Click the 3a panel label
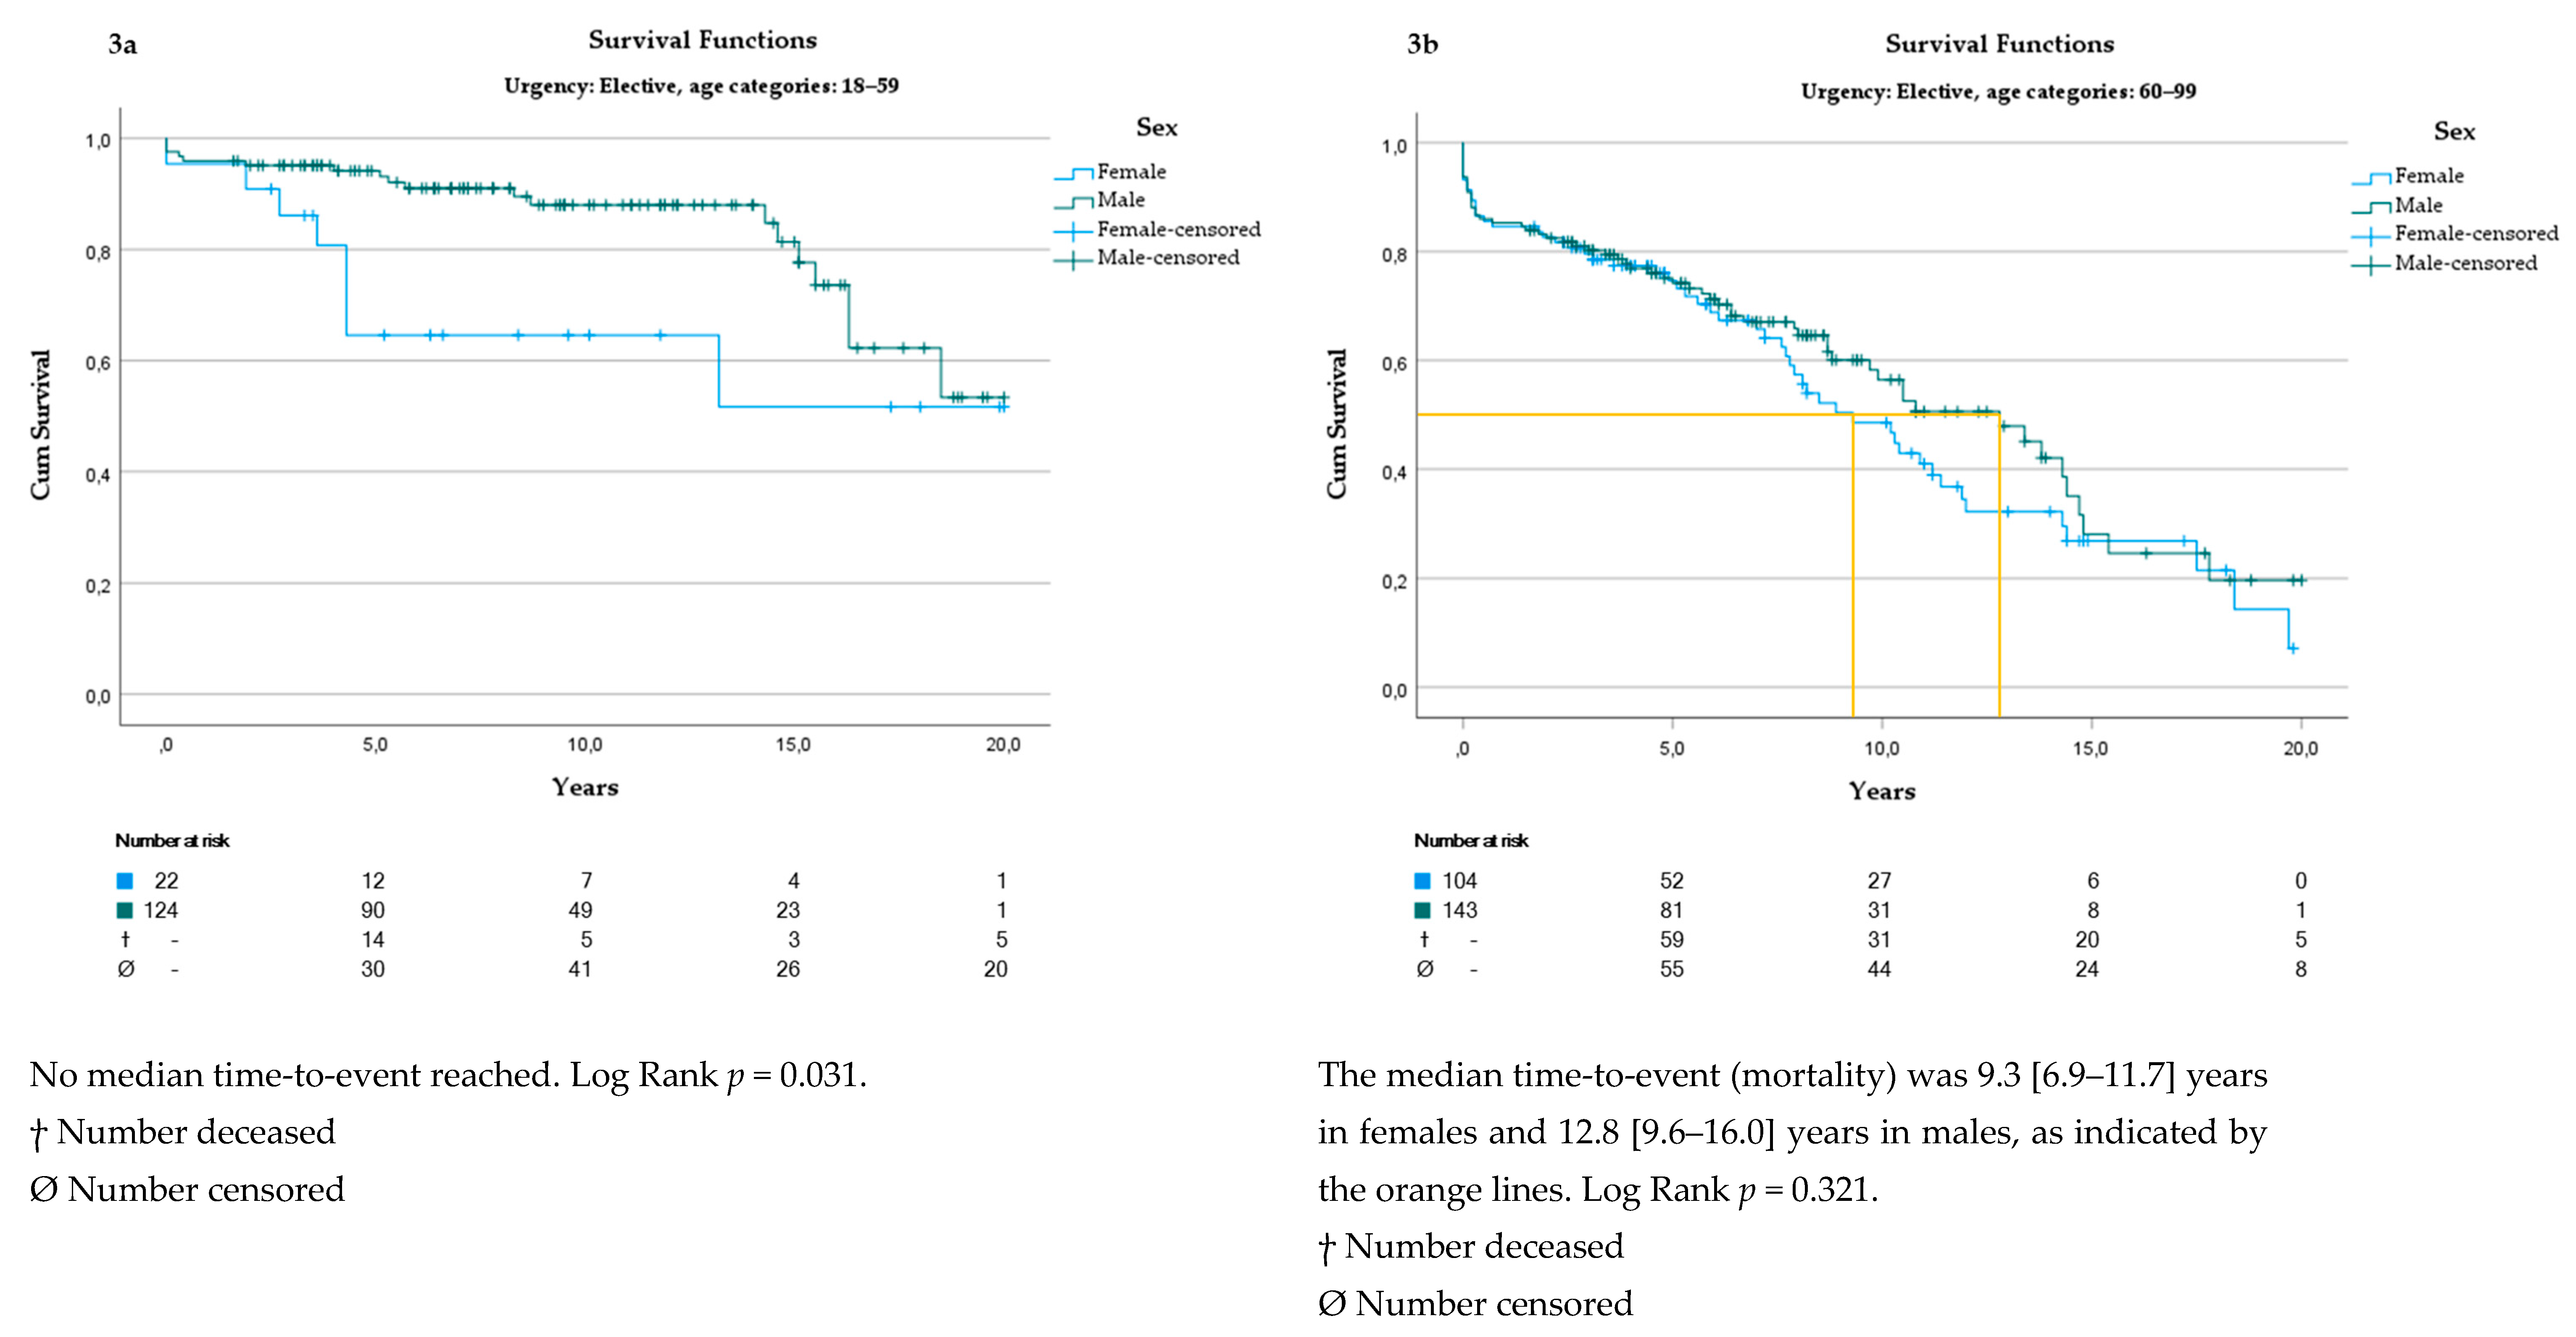 click(122, 45)
